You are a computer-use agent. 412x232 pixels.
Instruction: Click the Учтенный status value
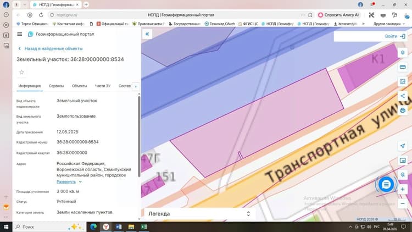[x=66, y=201]
